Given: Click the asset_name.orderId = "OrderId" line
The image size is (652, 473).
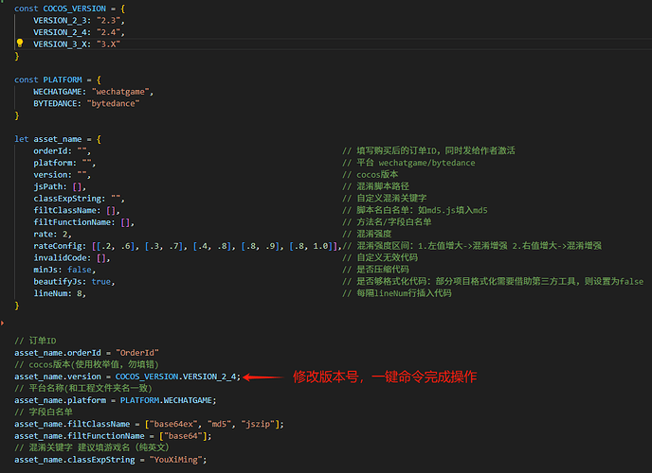Looking at the screenshot, I should pos(86,353).
